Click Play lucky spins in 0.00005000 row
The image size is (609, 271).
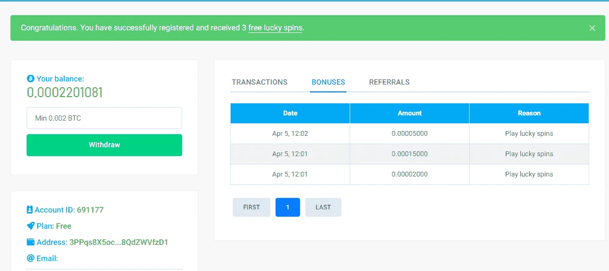(x=529, y=133)
